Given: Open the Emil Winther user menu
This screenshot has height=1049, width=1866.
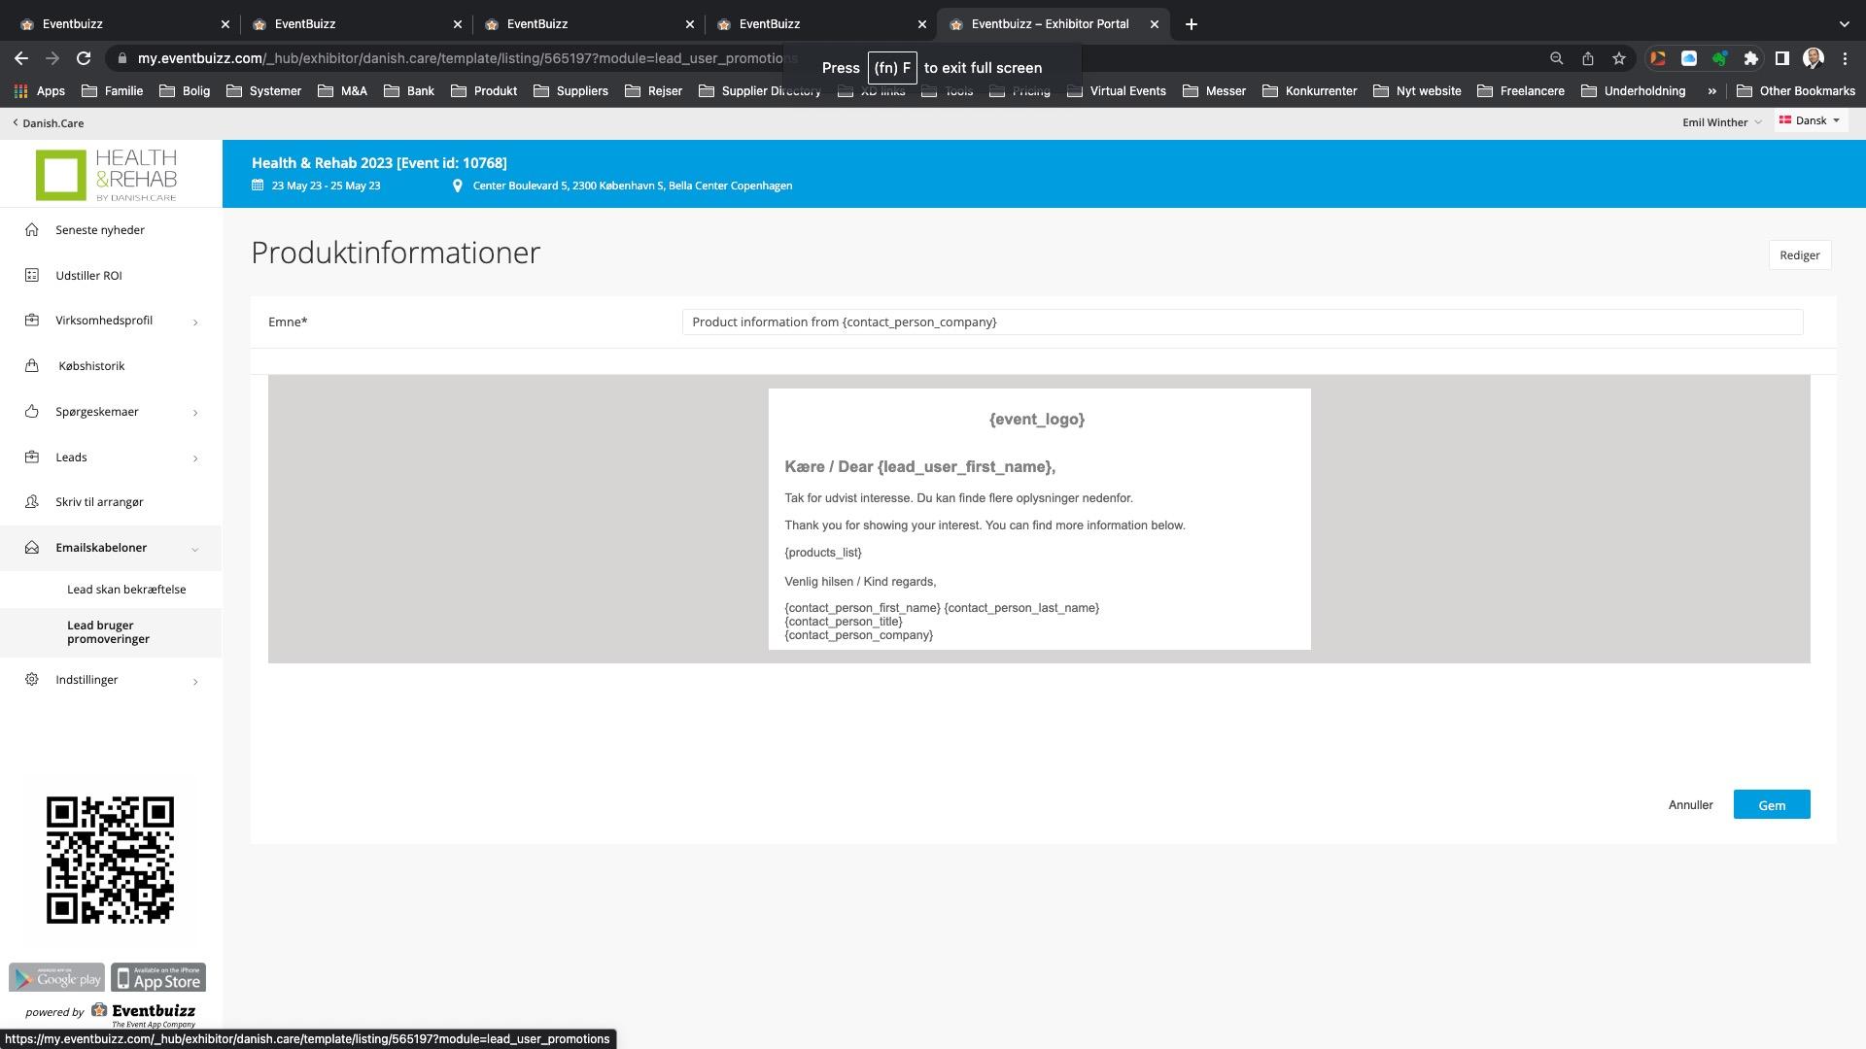Looking at the screenshot, I should pos(1721,122).
